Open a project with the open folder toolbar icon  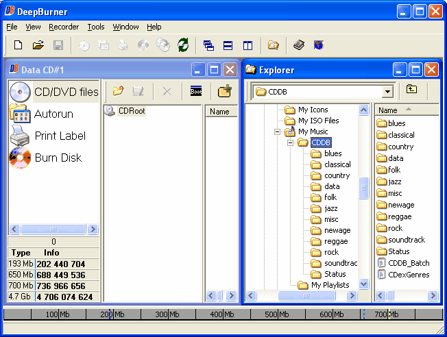pyautogui.click(x=38, y=45)
